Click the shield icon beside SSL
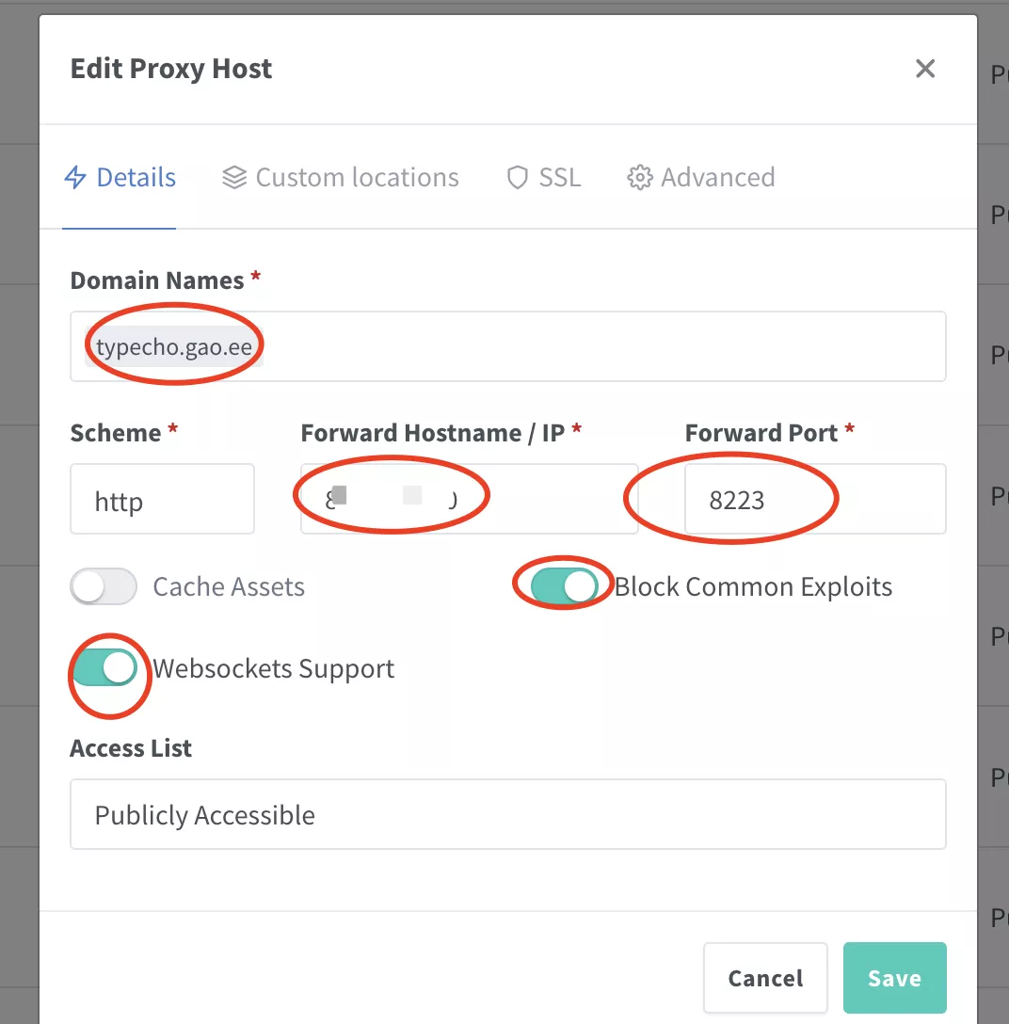 point(517,178)
